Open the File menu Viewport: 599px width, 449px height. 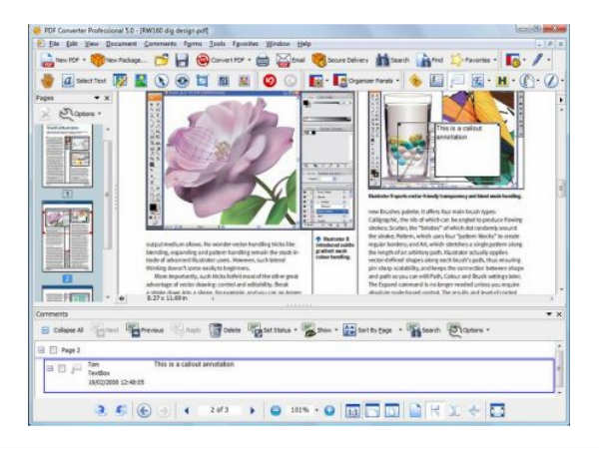coord(54,44)
